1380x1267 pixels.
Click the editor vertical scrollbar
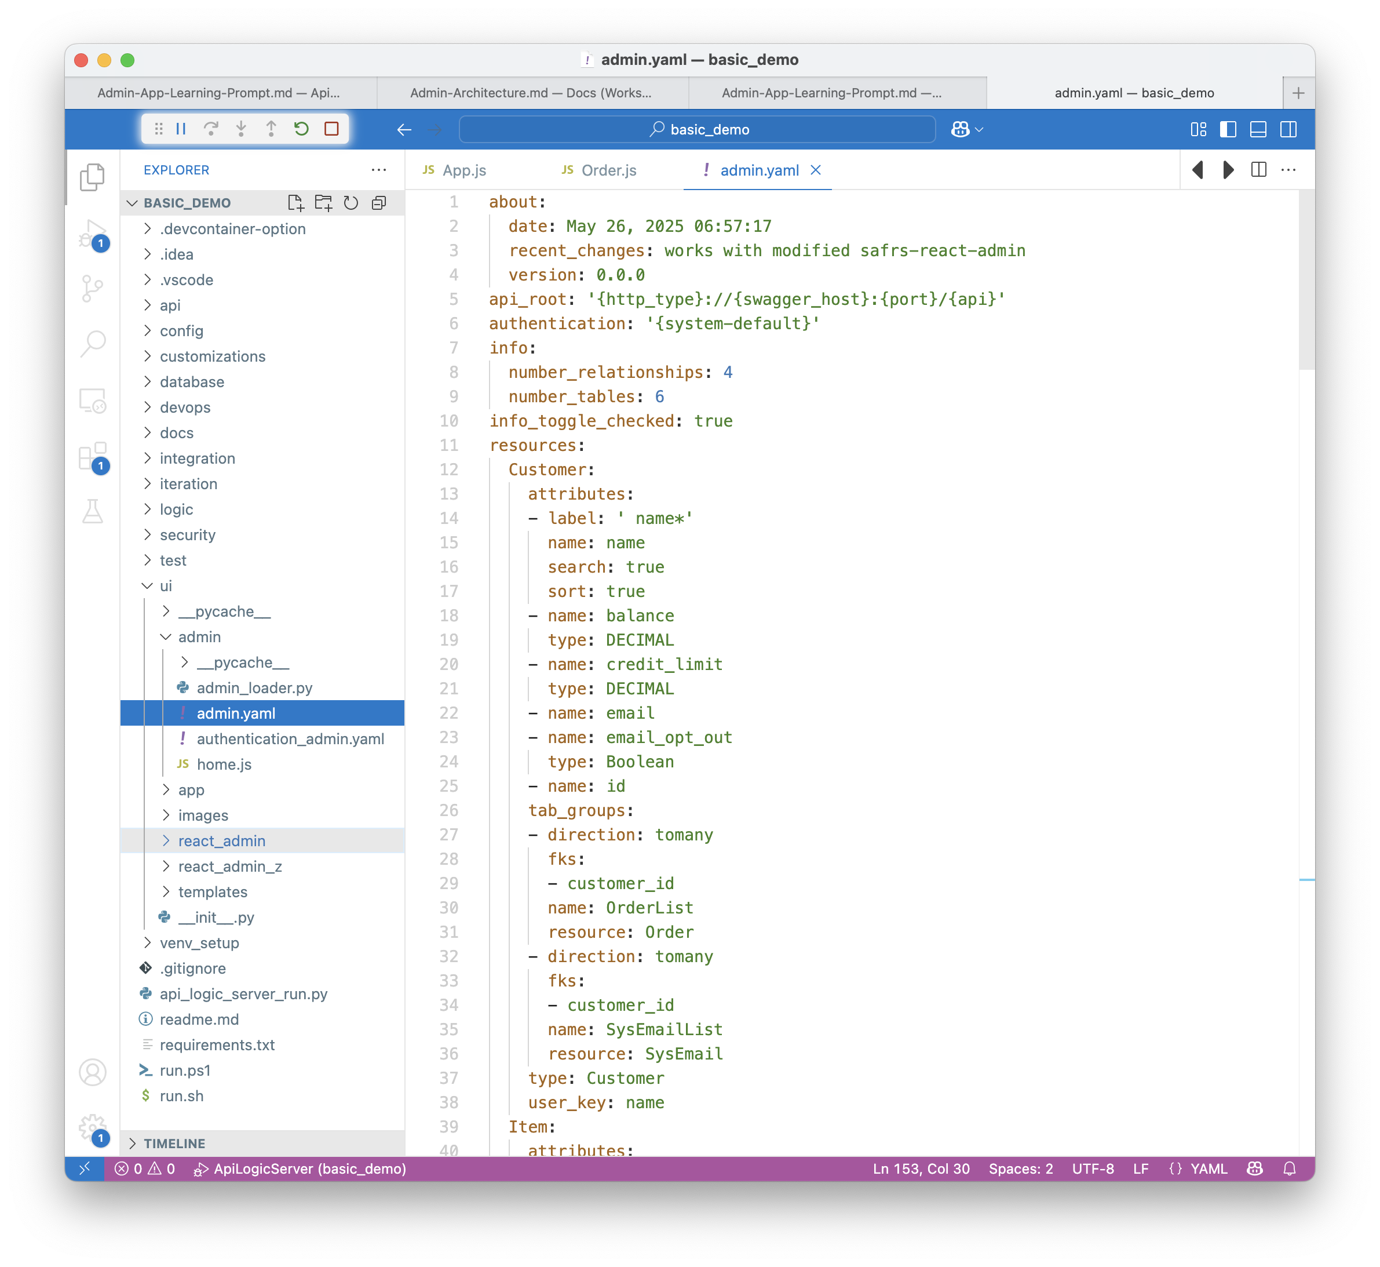click(1306, 281)
